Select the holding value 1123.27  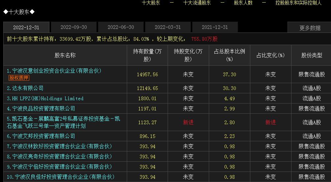[147, 123]
